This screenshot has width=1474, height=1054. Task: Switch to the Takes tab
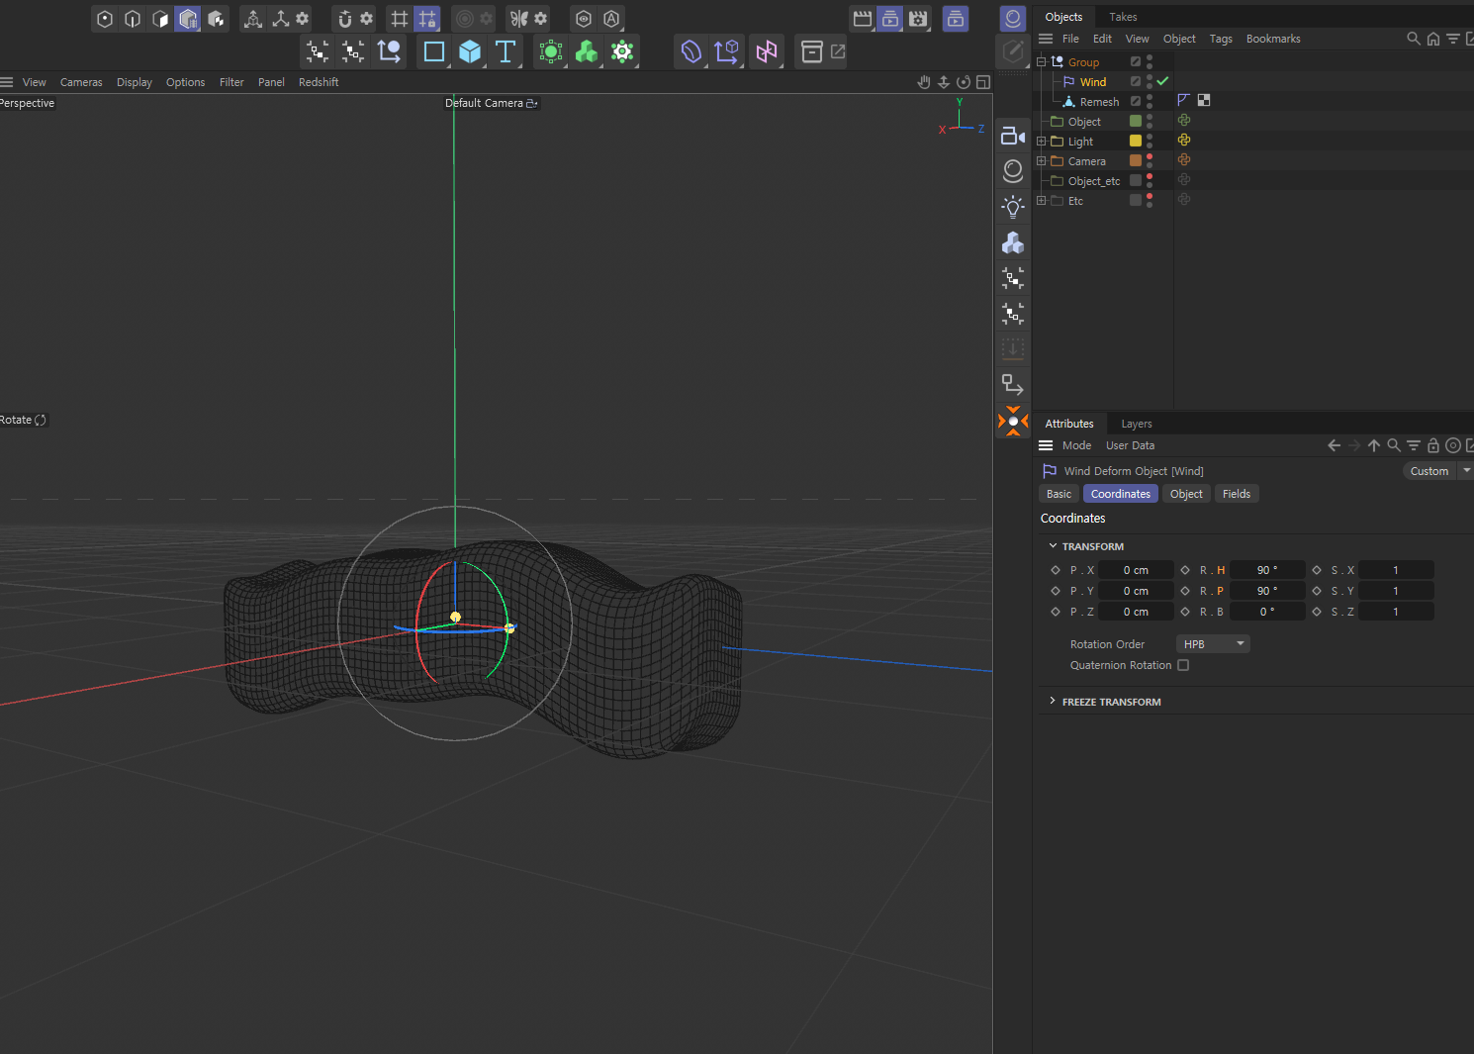coord(1123,17)
